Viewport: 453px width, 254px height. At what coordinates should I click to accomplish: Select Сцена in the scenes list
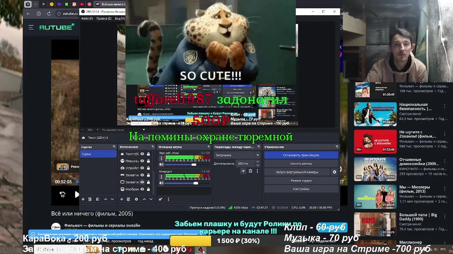[x=98, y=154]
